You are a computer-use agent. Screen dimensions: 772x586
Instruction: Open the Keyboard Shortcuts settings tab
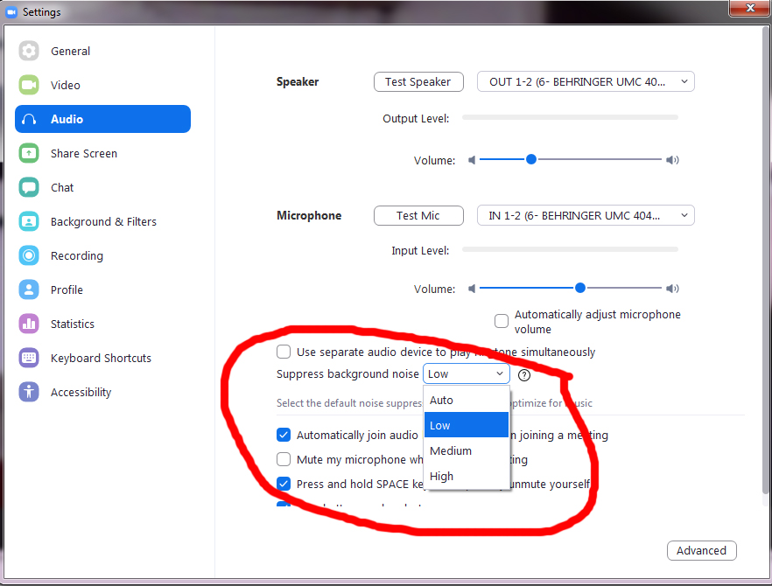coord(101,358)
